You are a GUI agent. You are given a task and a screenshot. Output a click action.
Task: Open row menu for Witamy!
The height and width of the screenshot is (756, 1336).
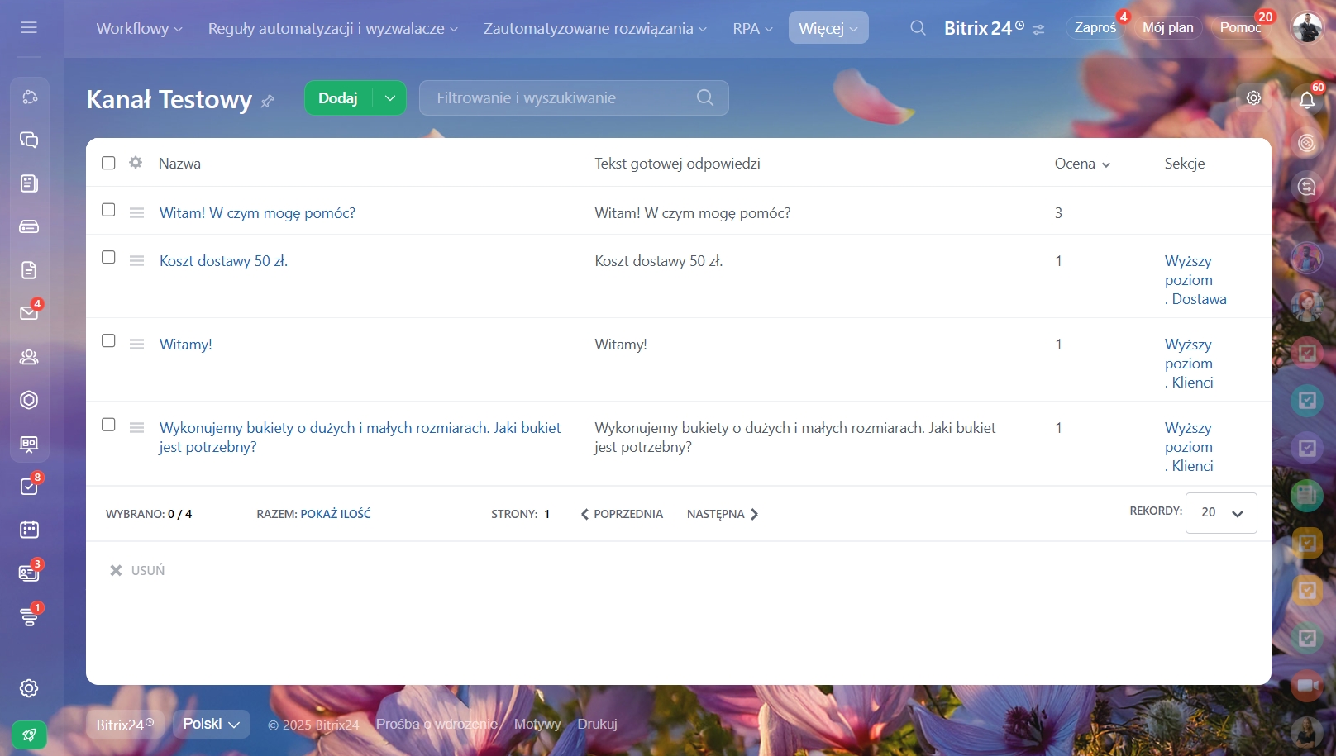pos(137,344)
